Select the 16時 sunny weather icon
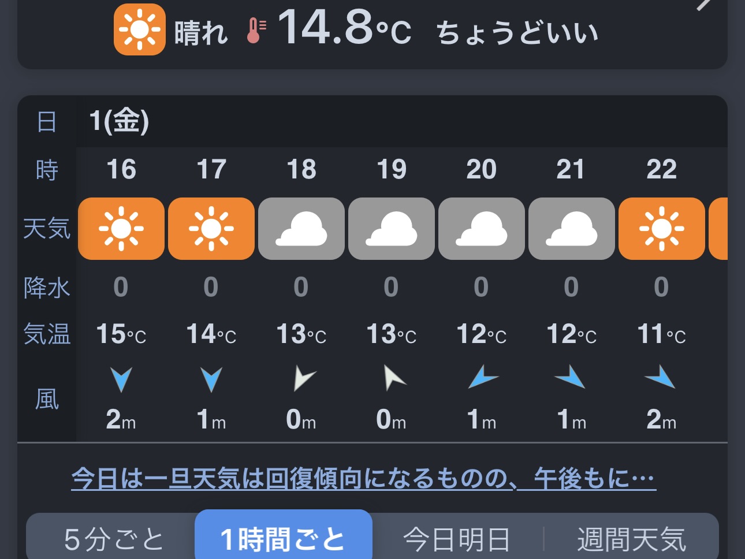745x559 pixels. point(121,229)
